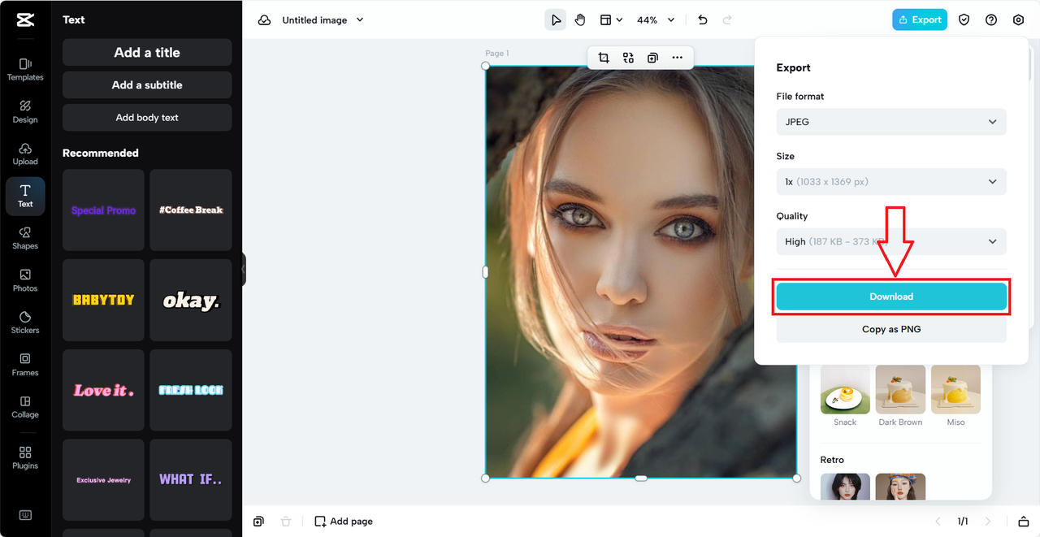Open the Templates sidebar panel
Screen dimensions: 1040x537
25,69
